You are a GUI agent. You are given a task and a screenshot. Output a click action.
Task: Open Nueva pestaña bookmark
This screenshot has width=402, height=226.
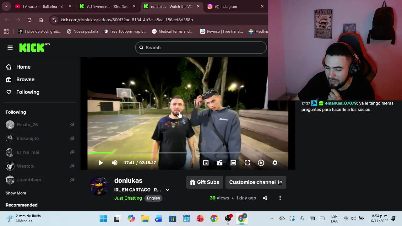coord(83,31)
